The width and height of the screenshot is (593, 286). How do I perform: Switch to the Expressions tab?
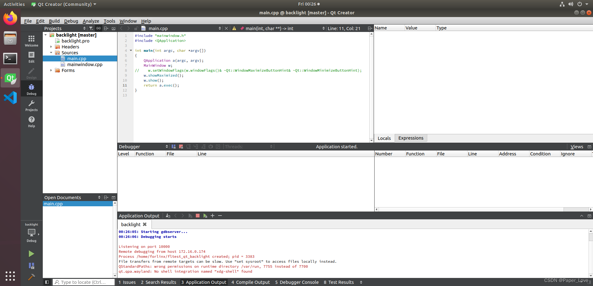(411, 138)
